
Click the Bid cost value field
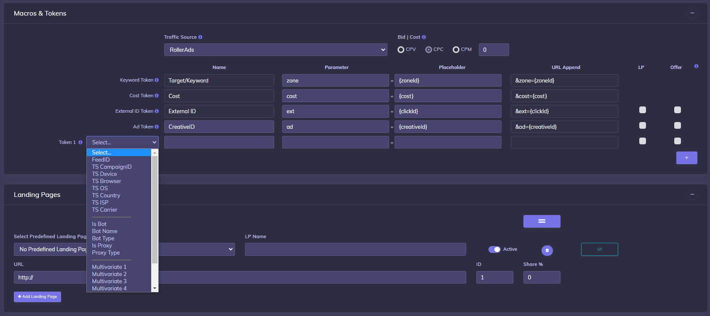tap(494, 50)
